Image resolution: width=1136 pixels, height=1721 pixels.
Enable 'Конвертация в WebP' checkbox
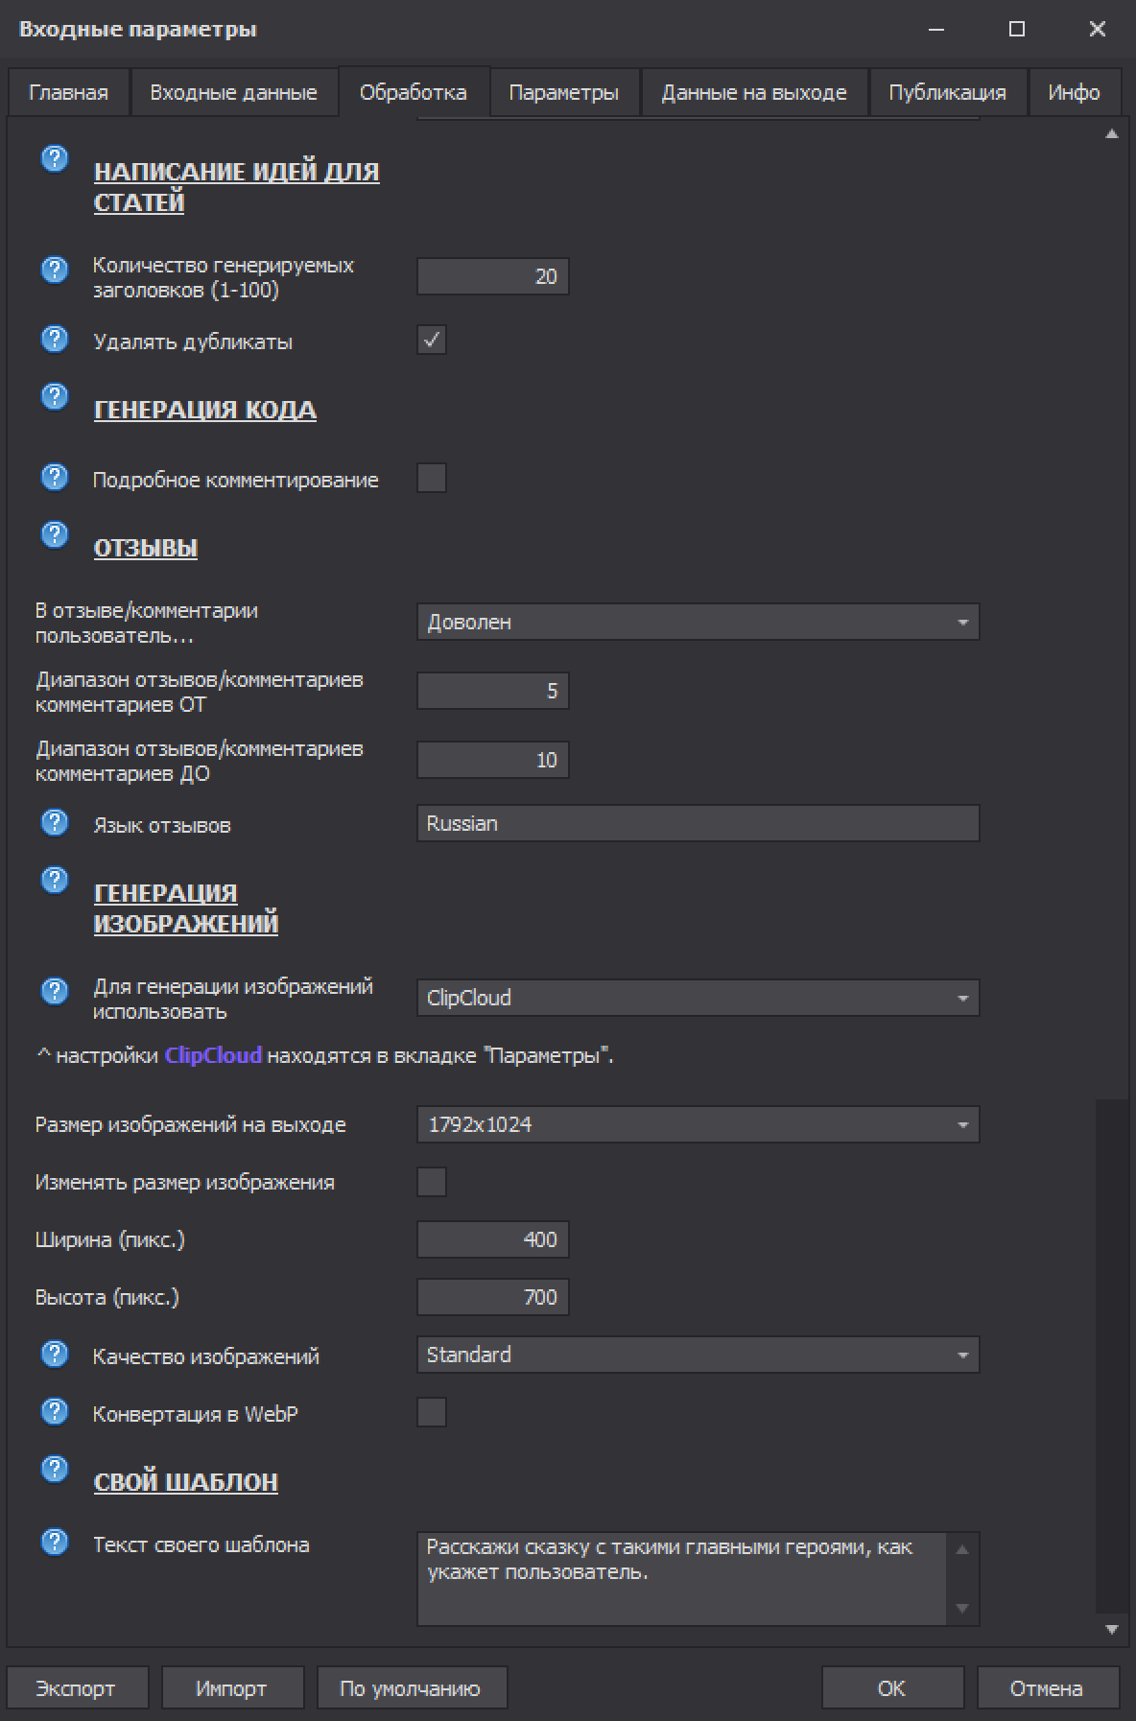coord(432,1412)
